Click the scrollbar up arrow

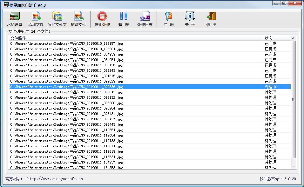click(x=293, y=38)
